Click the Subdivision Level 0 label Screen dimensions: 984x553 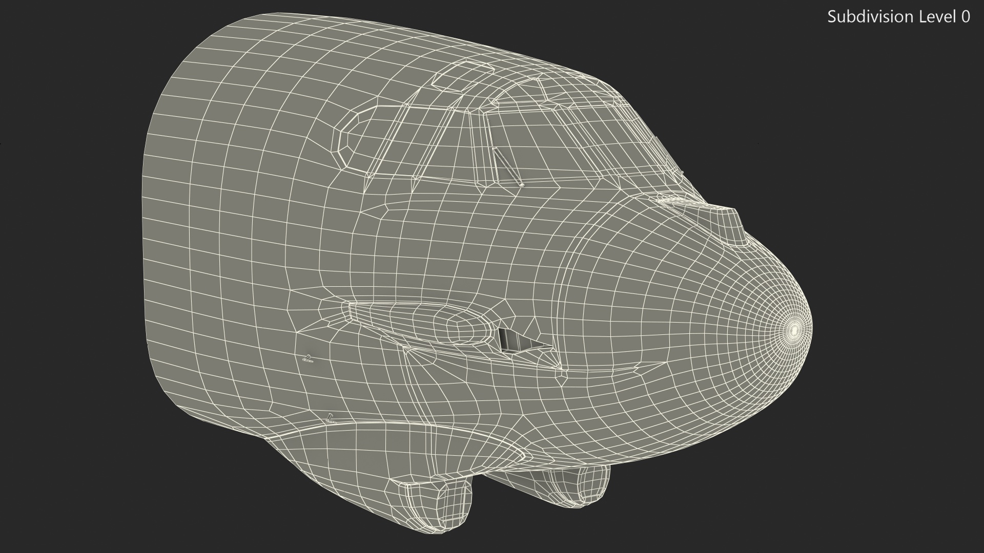coord(898,17)
